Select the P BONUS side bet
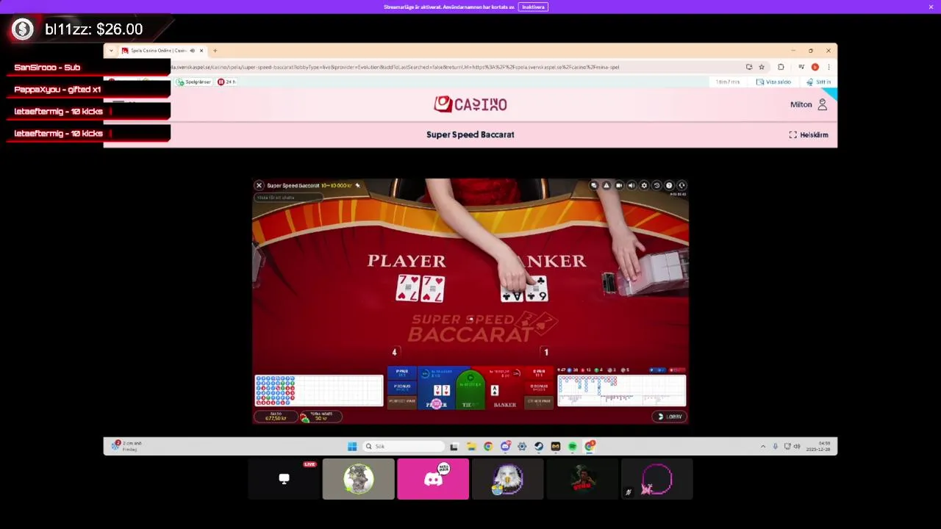This screenshot has height=529, width=941. coord(401,387)
